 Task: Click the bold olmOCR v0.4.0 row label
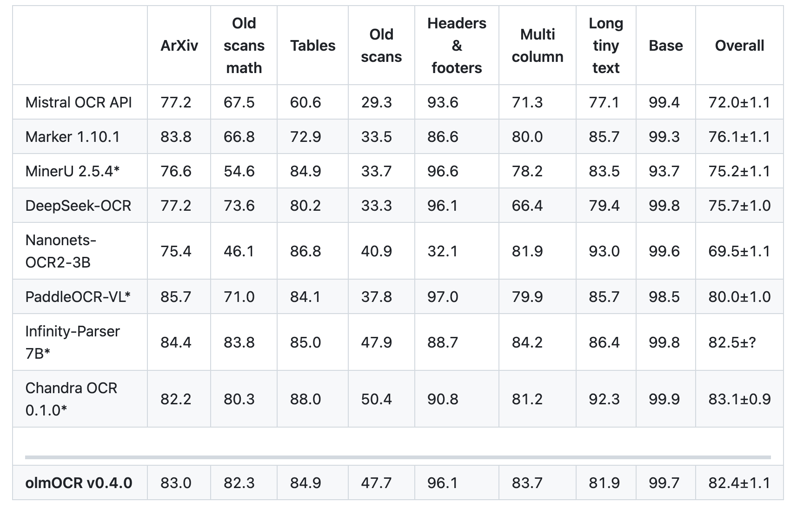point(79,483)
